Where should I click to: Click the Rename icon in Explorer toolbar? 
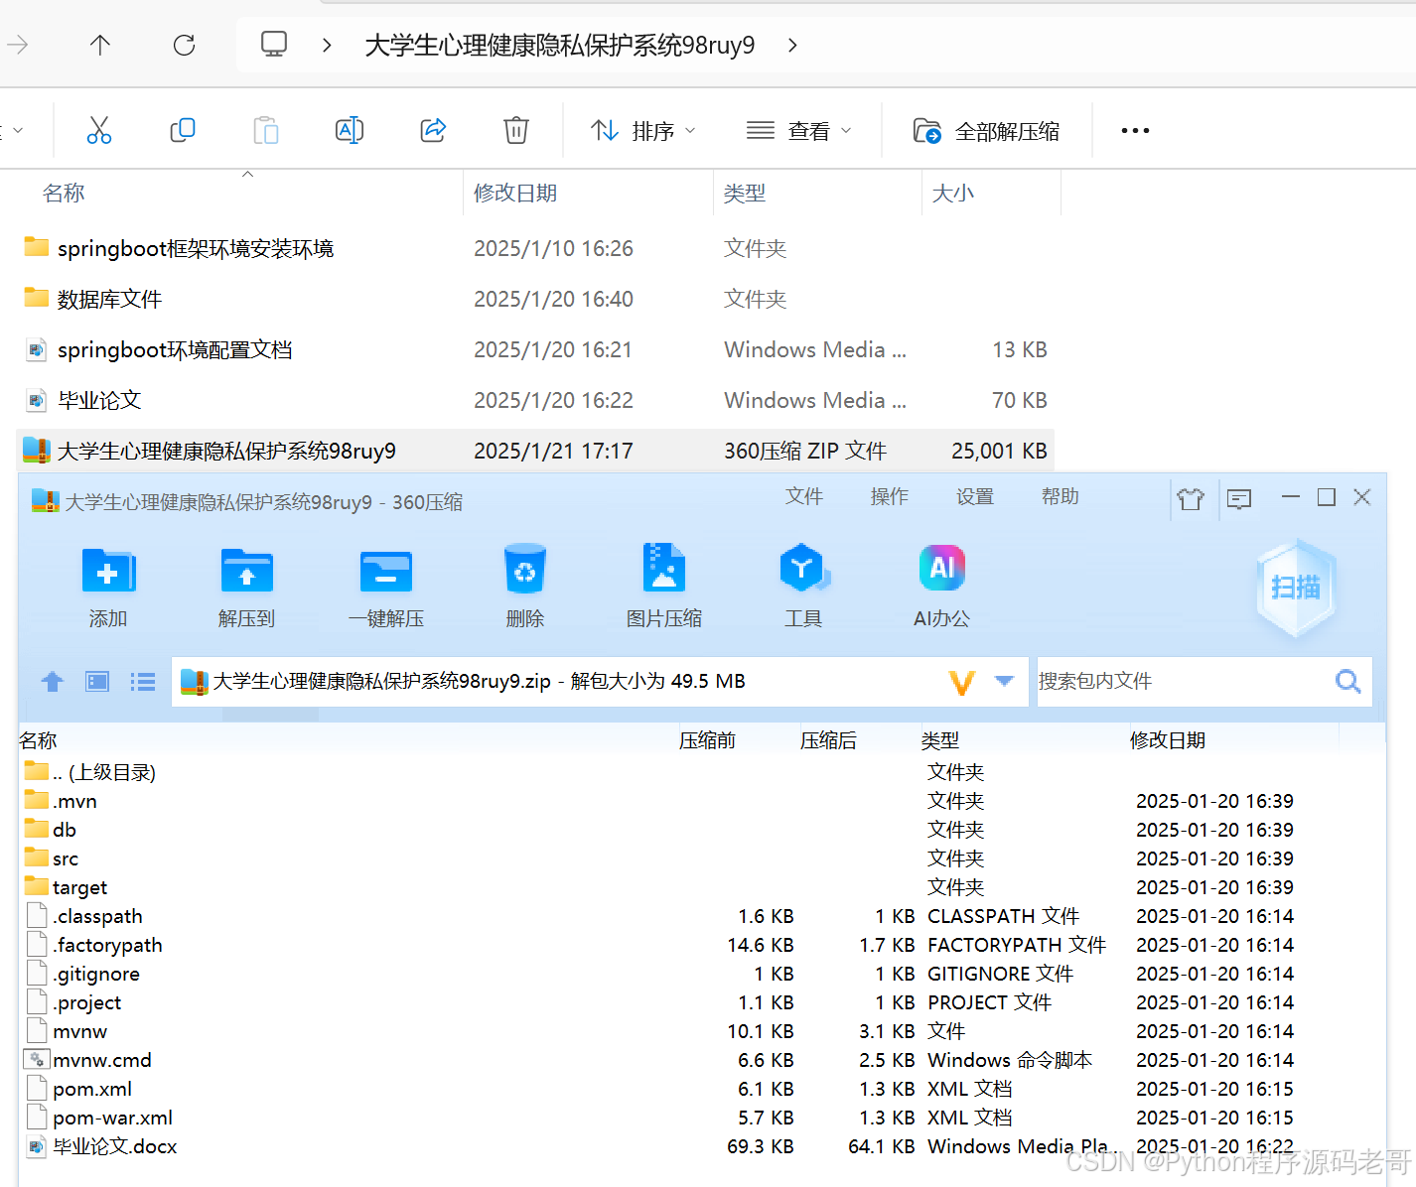pyautogui.click(x=350, y=130)
